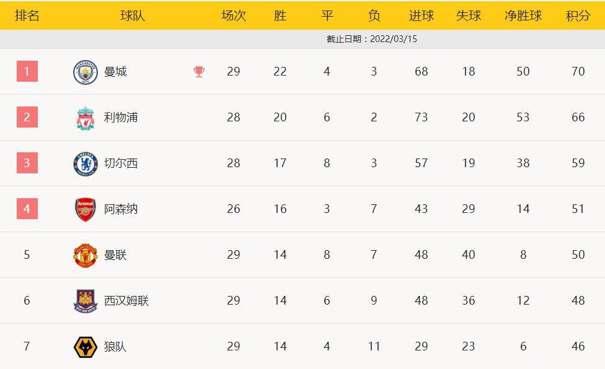Click the Chelsea club crest
This screenshot has height=369, width=605.
[x=86, y=163]
